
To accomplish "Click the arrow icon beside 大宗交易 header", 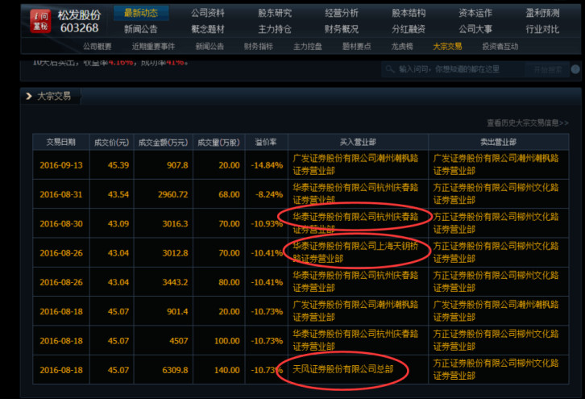I will pyautogui.click(x=29, y=96).
